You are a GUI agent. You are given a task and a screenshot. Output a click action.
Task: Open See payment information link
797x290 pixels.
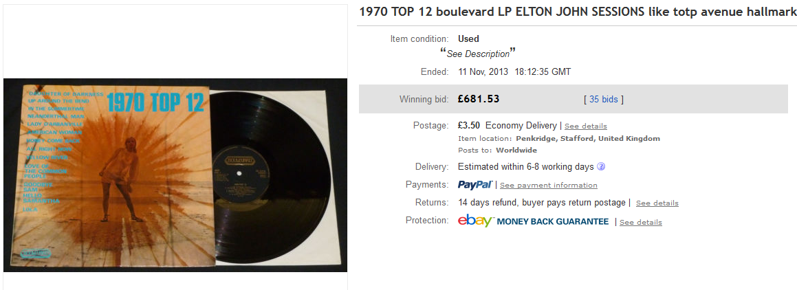[549, 186]
